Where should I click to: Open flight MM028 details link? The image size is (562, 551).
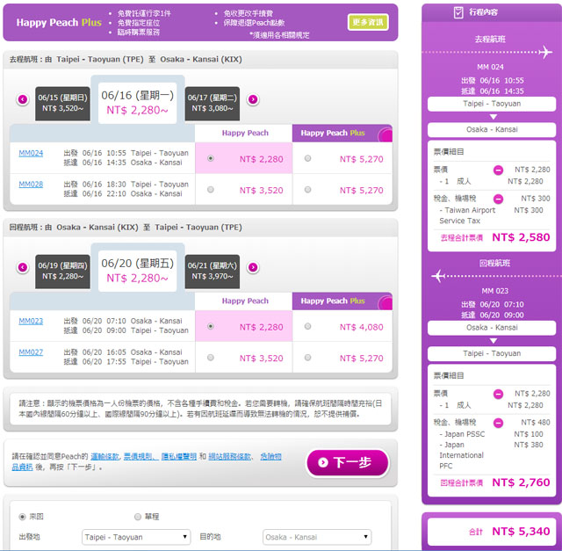point(31,185)
